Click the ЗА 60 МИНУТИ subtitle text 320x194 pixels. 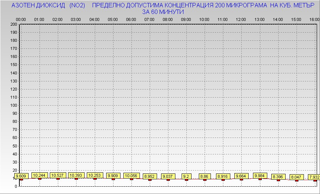tap(163, 12)
